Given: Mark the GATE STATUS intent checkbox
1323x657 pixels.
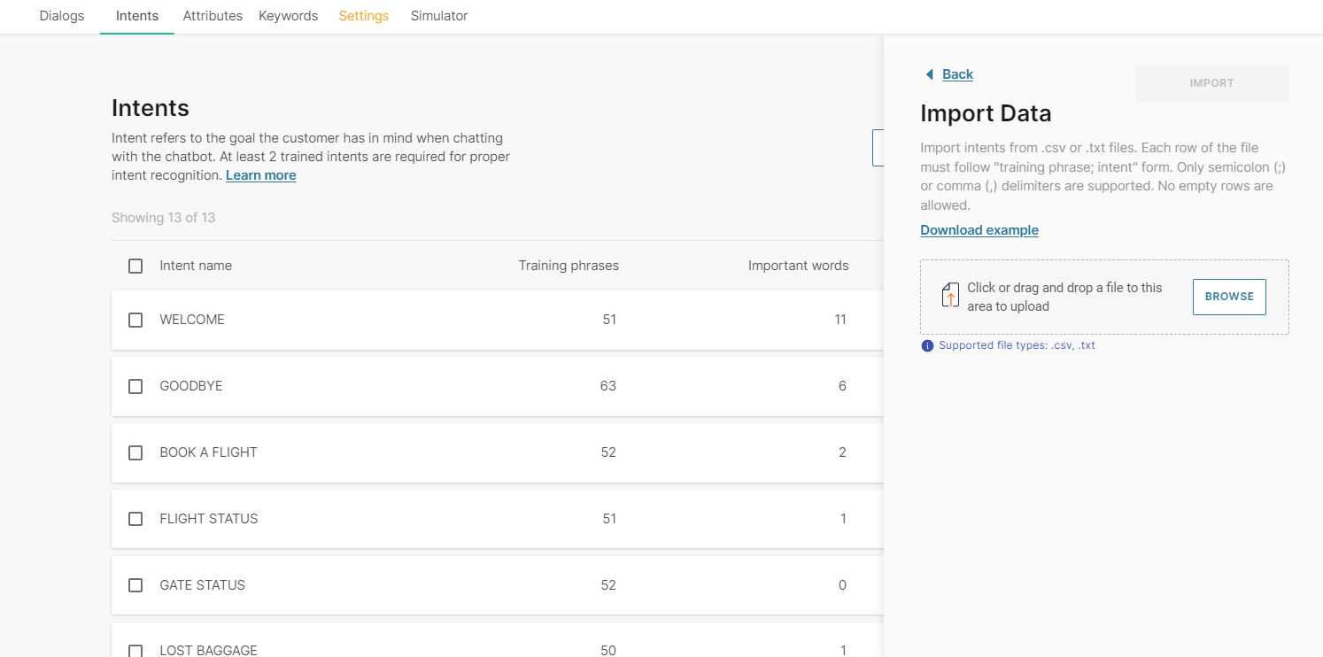Looking at the screenshot, I should click(x=135, y=585).
